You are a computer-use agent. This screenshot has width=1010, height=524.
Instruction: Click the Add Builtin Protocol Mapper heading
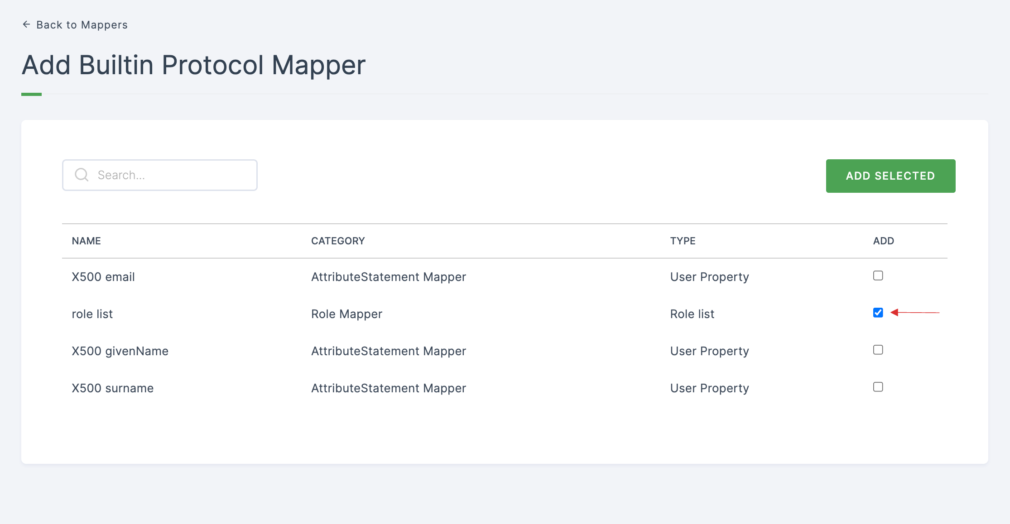(x=193, y=65)
